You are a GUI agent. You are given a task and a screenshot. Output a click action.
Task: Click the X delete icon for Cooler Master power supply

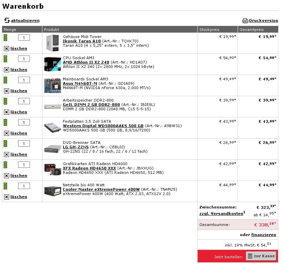[x=6, y=197]
